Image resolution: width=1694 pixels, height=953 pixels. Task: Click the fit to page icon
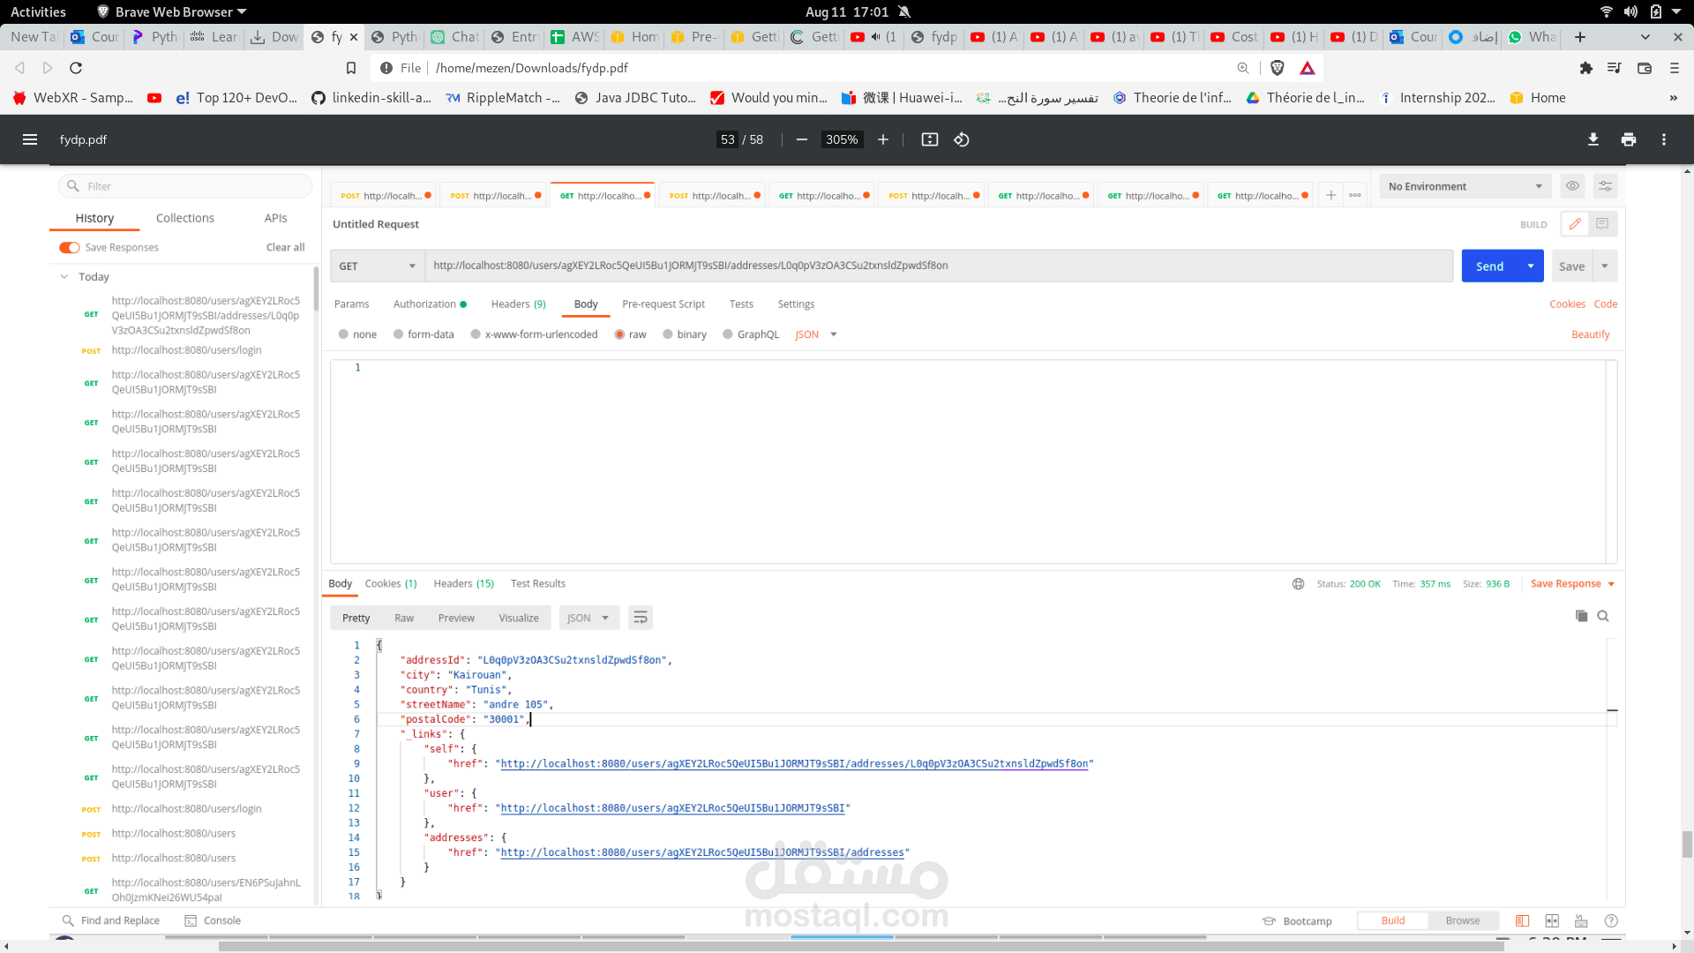point(929,139)
